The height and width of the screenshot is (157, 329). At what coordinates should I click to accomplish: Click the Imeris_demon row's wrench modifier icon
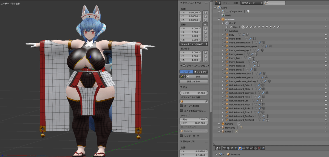(x=253, y=54)
